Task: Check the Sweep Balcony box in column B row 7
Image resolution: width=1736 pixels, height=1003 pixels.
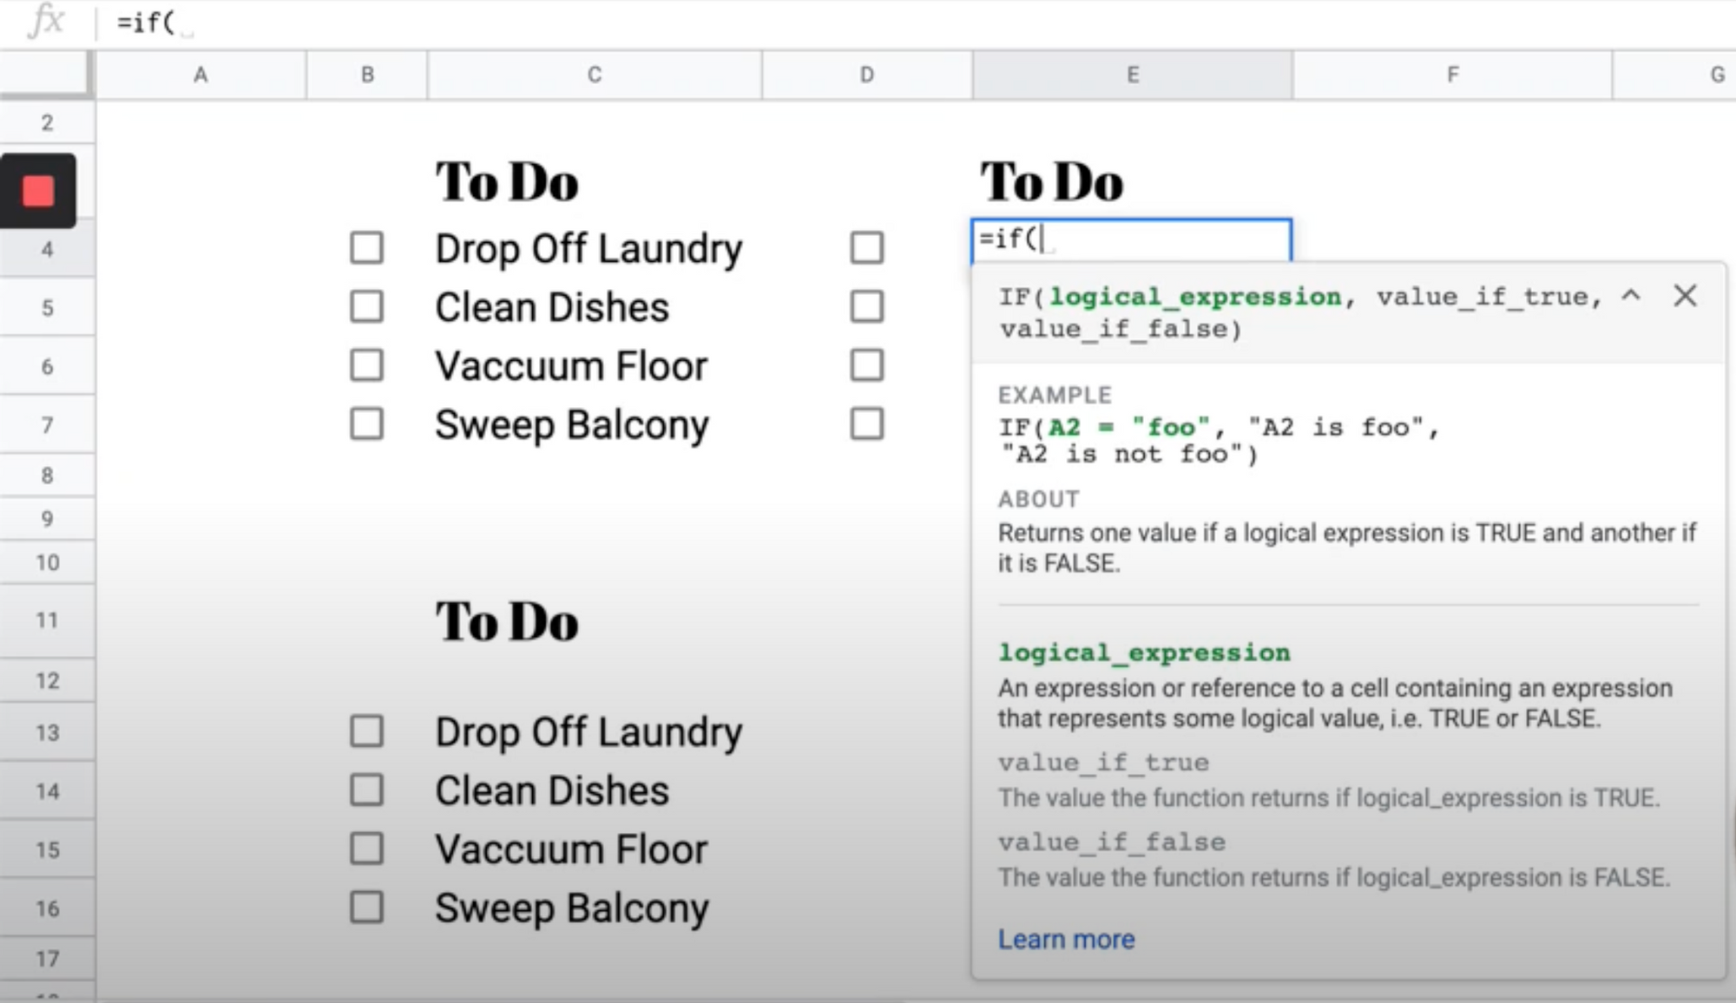Action: [366, 424]
